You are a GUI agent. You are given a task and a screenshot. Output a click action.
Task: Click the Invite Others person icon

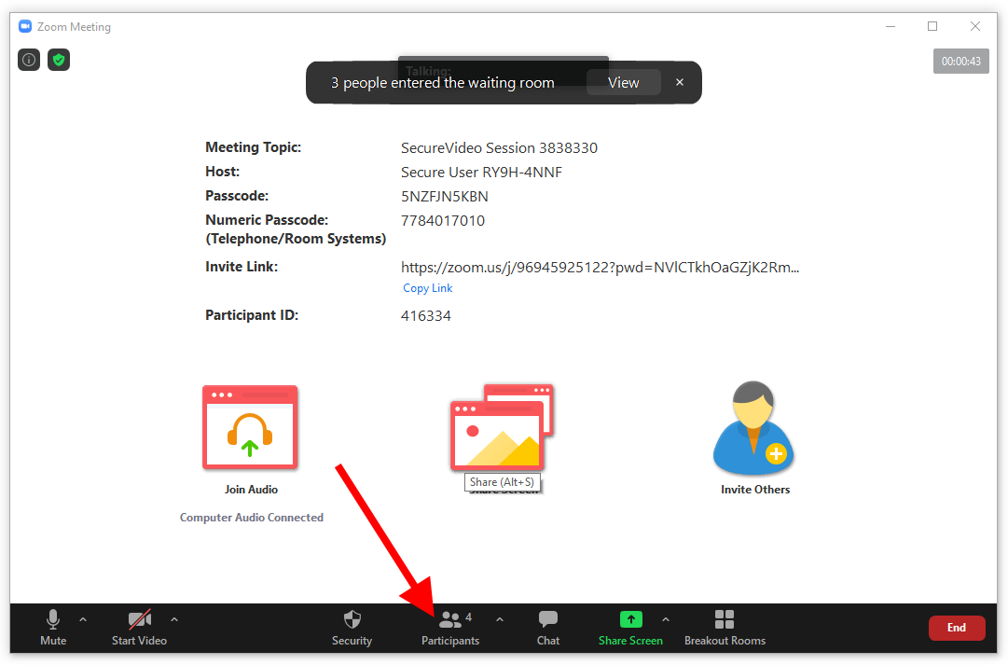pyautogui.click(x=754, y=427)
